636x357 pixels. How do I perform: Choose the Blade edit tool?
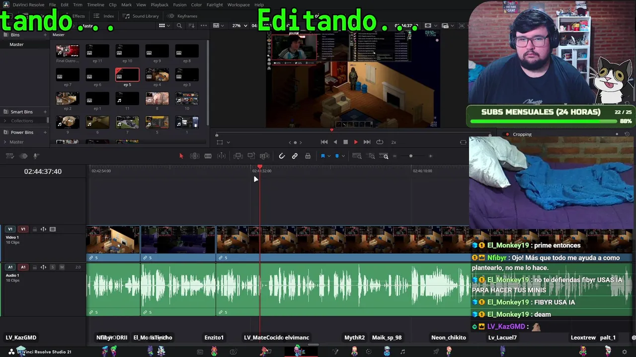(208, 156)
